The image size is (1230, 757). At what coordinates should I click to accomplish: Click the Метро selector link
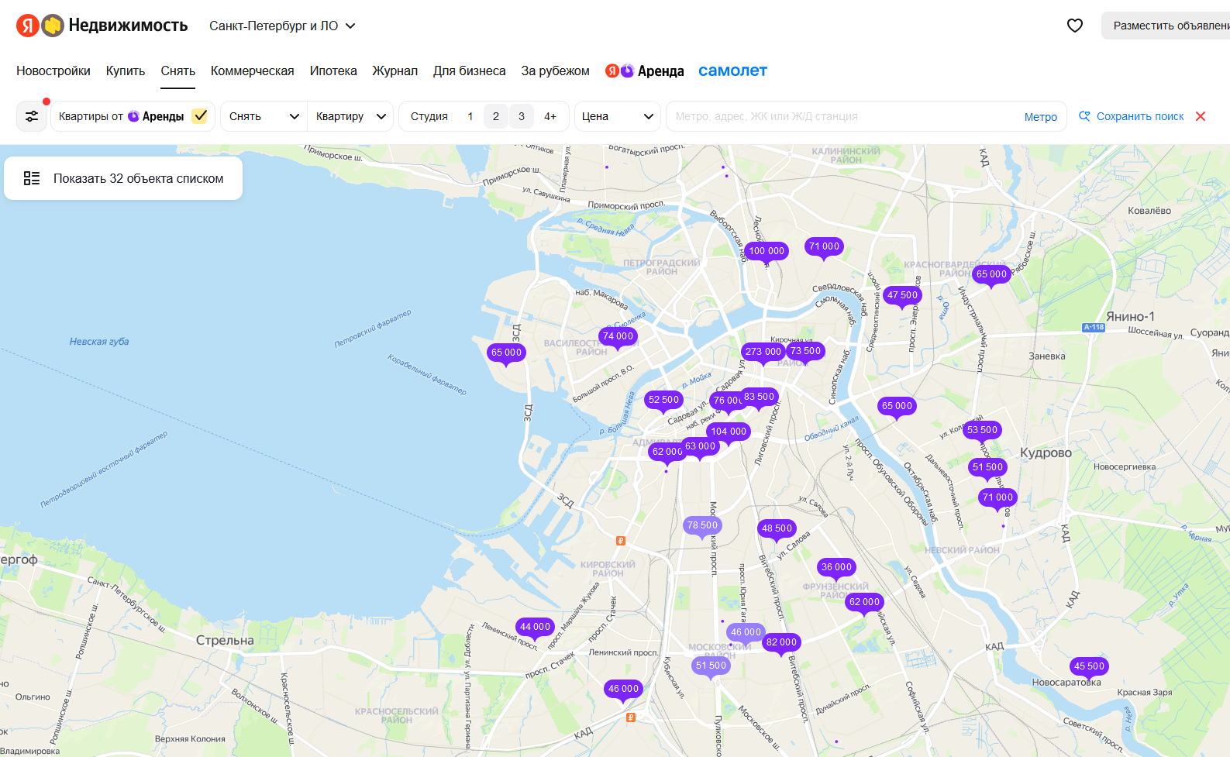point(1040,117)
